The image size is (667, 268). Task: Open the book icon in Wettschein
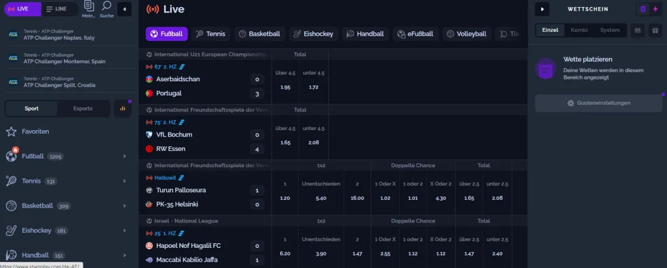[637, 31]
